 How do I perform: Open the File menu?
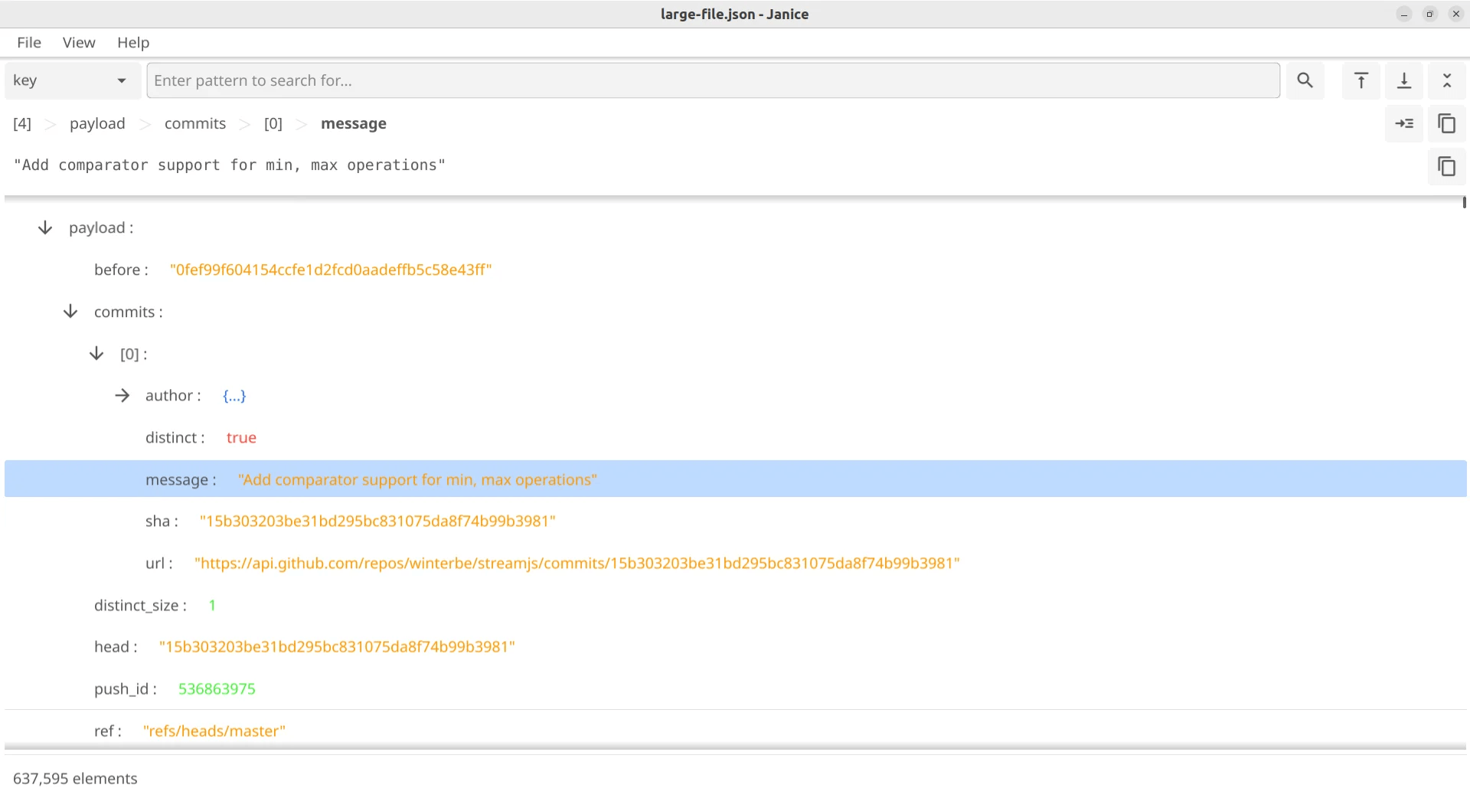tap(29, 42)
